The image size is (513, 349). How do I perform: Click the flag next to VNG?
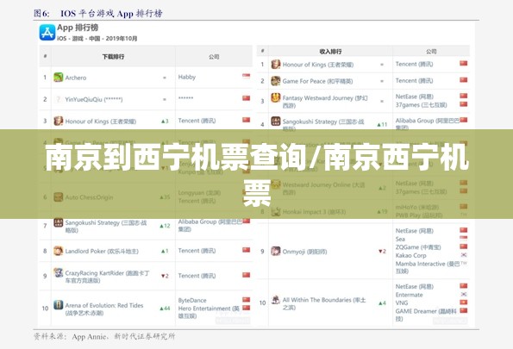[x=464, y=302]
